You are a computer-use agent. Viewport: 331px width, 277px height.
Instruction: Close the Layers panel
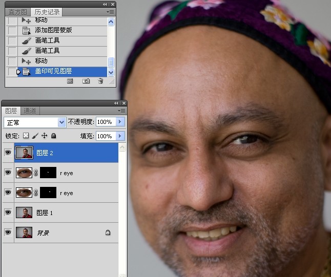pyautogui.click(x=124, y=103)
